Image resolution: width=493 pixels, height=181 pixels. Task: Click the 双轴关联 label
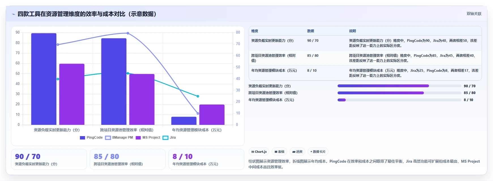pyautogui.click(x=474, y=14)
